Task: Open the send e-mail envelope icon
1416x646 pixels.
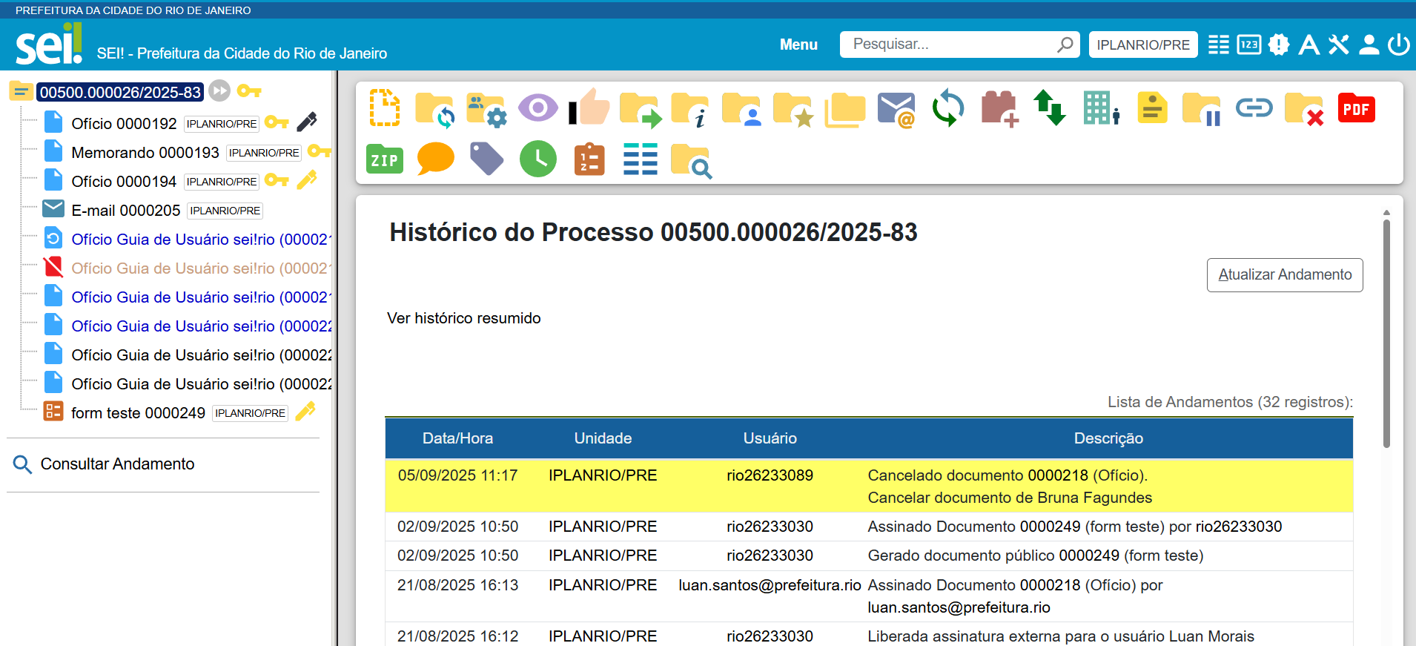Action: pos(896,109)
